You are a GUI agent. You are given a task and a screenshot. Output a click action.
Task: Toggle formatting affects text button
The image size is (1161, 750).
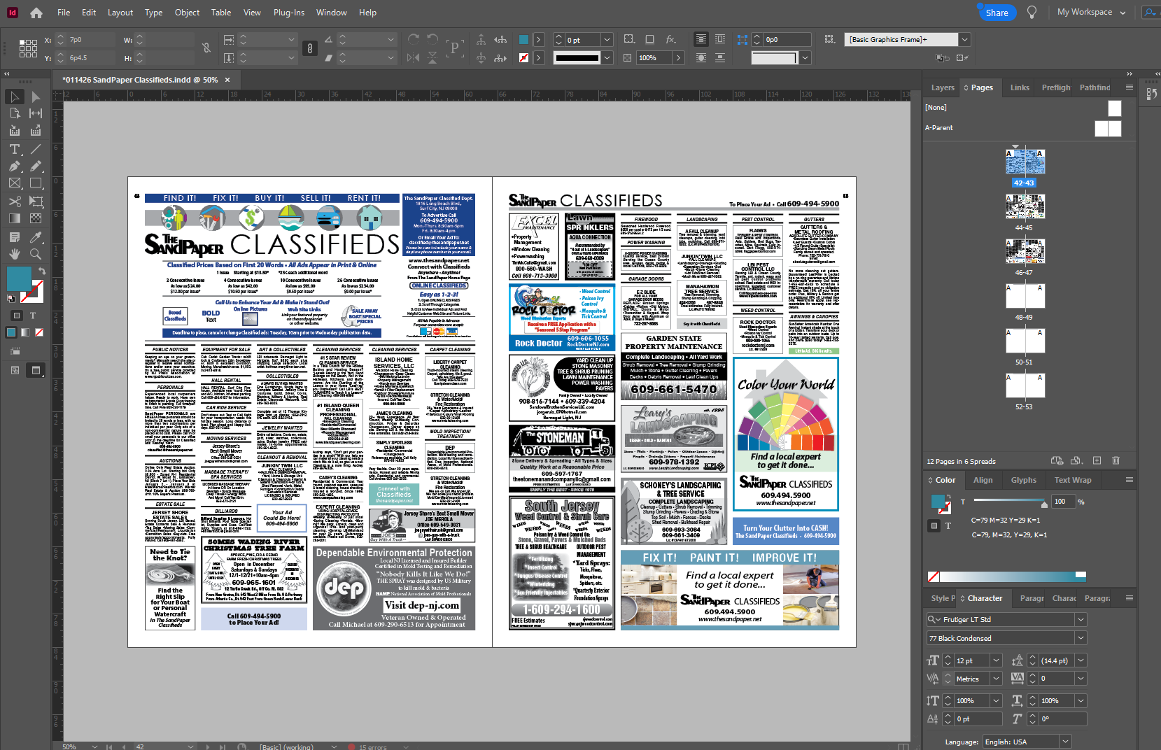pos(33,316)
